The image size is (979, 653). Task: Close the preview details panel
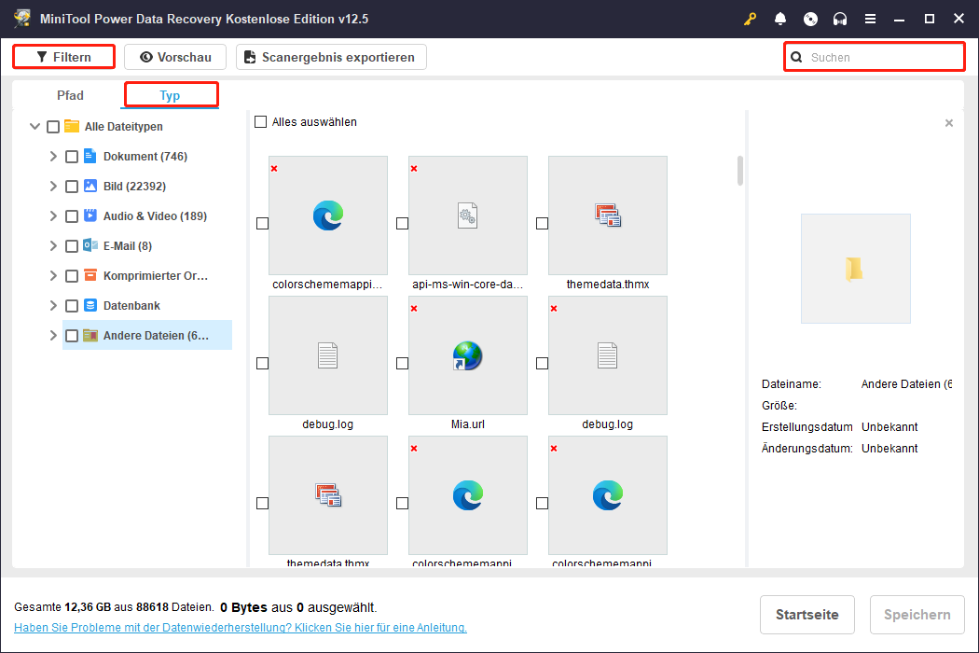click(x=949, y=123)
